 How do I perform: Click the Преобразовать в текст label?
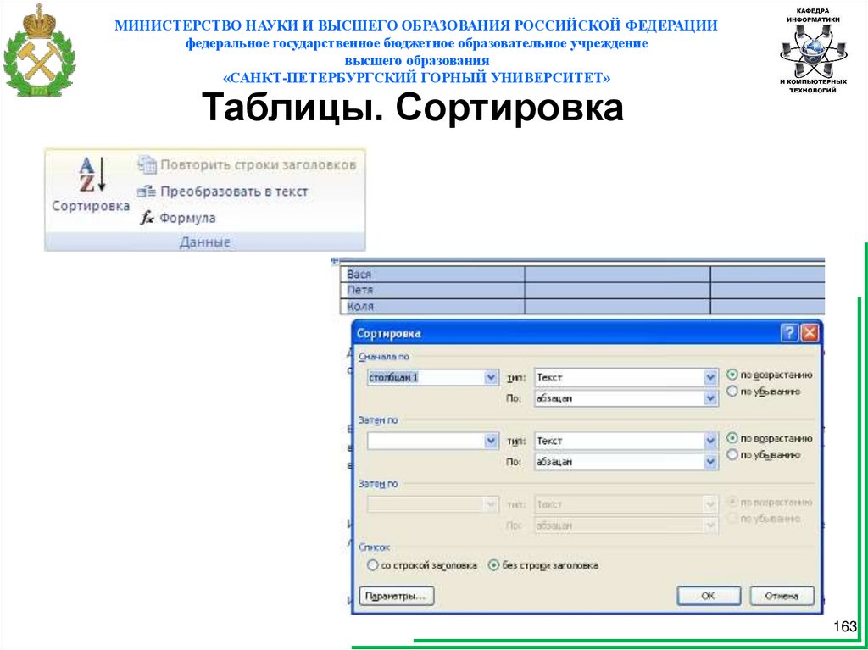[234, 192]
